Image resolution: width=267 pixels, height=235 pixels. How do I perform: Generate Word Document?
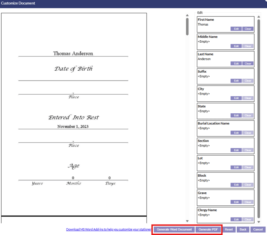174,229
